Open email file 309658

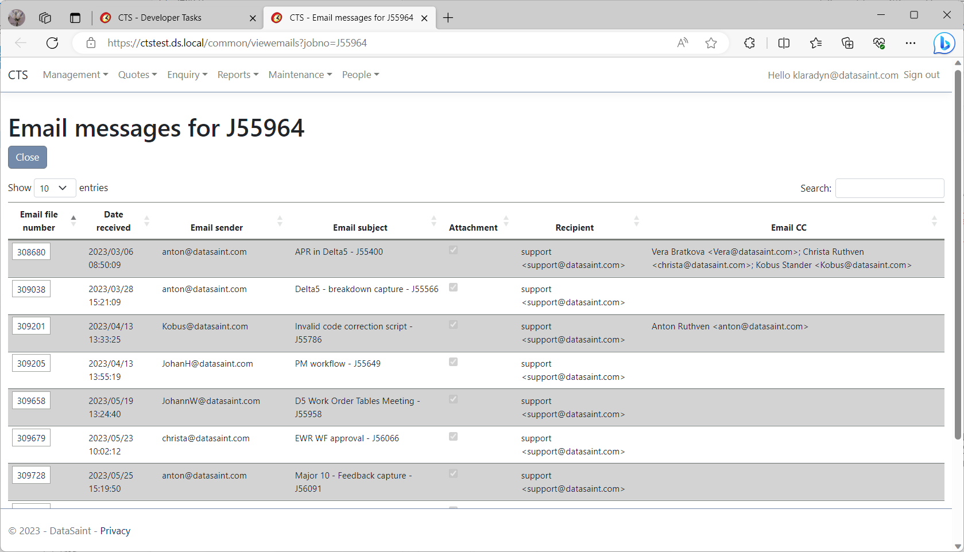(31, 401)
